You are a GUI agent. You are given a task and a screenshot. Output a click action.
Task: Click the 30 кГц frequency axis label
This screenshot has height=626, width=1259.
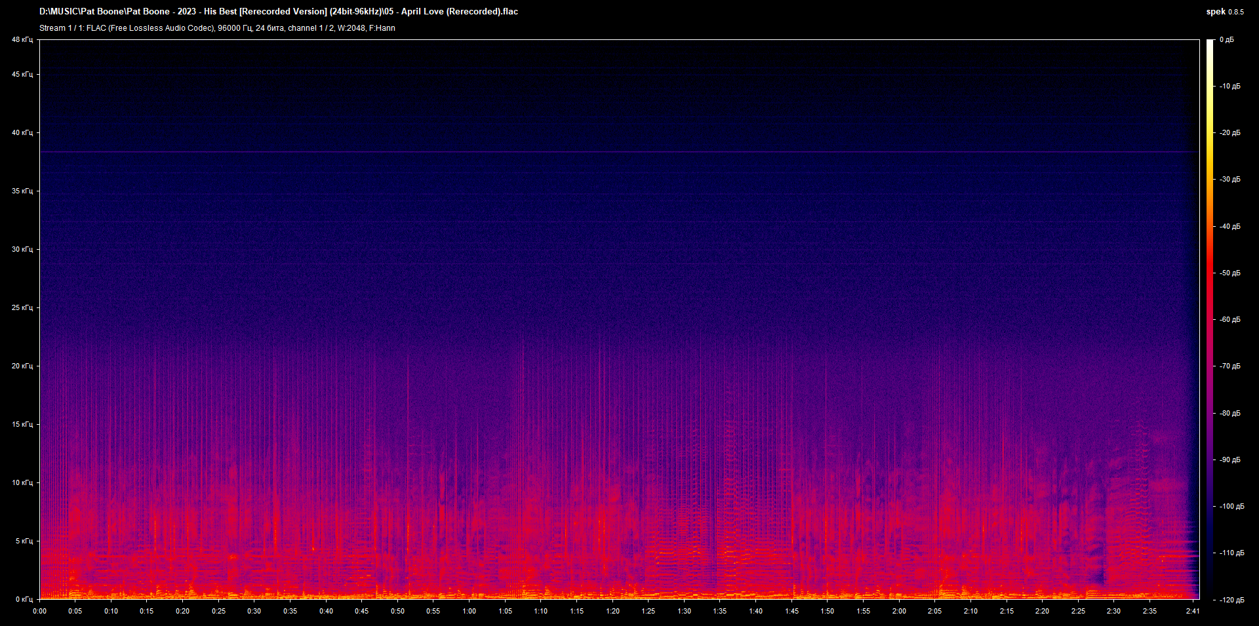(x=22, y=250)
